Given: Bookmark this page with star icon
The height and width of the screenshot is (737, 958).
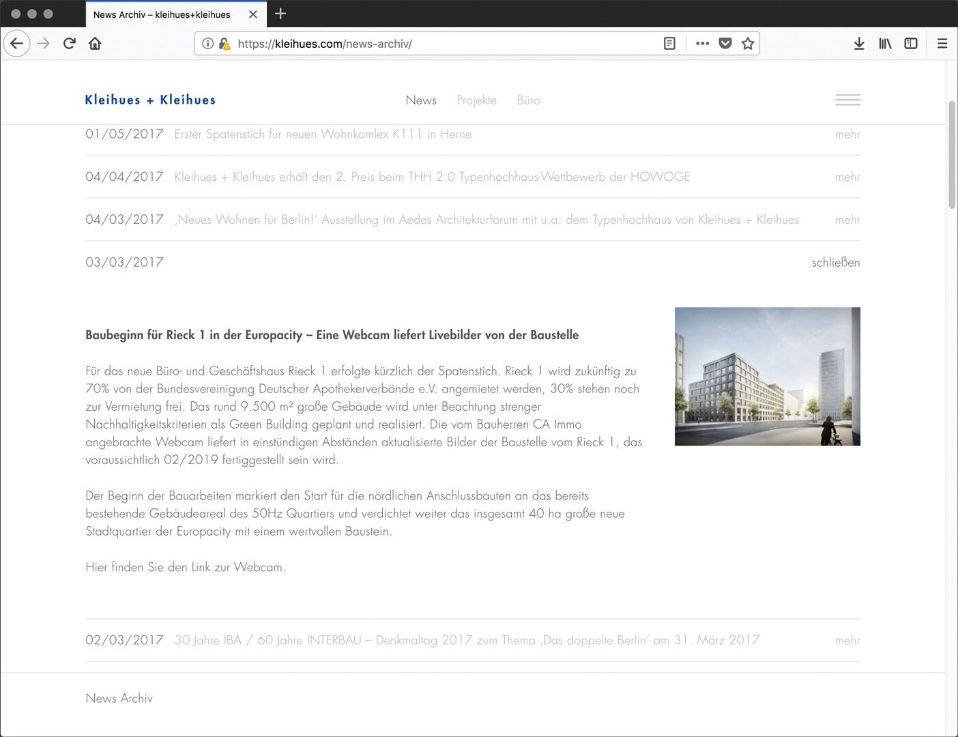Looking at the screenshot, I should [x=748, y=44].
